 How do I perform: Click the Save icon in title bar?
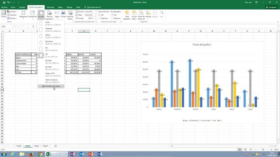click(x=4, y=2)
